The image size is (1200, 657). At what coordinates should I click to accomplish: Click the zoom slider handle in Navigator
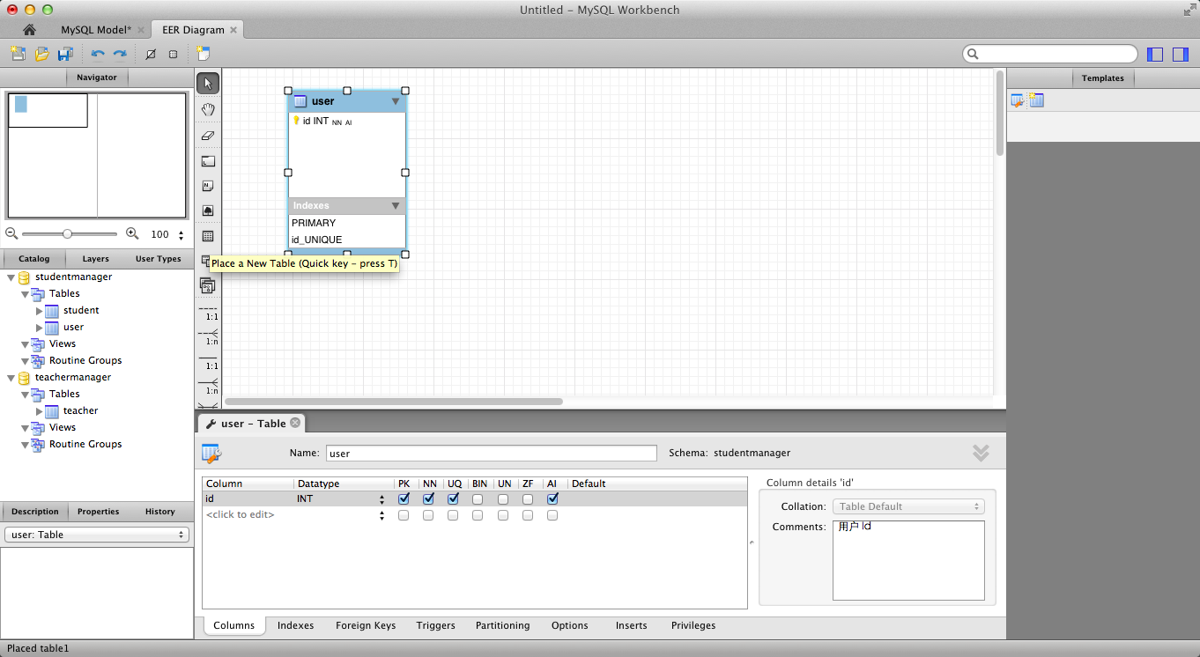tap(68, 234)
